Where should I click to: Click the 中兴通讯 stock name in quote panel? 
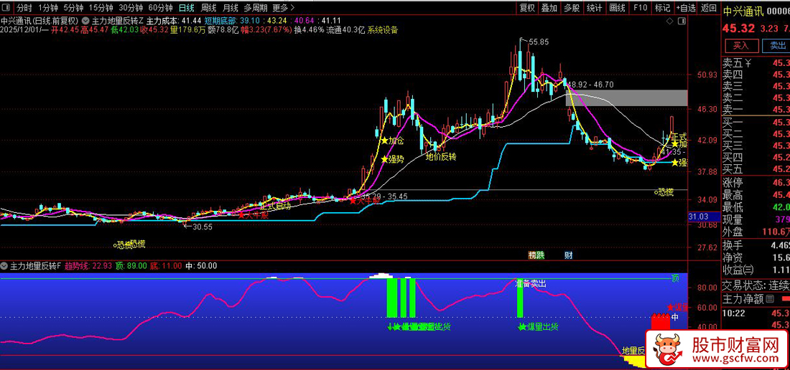[x=743, y=11]
